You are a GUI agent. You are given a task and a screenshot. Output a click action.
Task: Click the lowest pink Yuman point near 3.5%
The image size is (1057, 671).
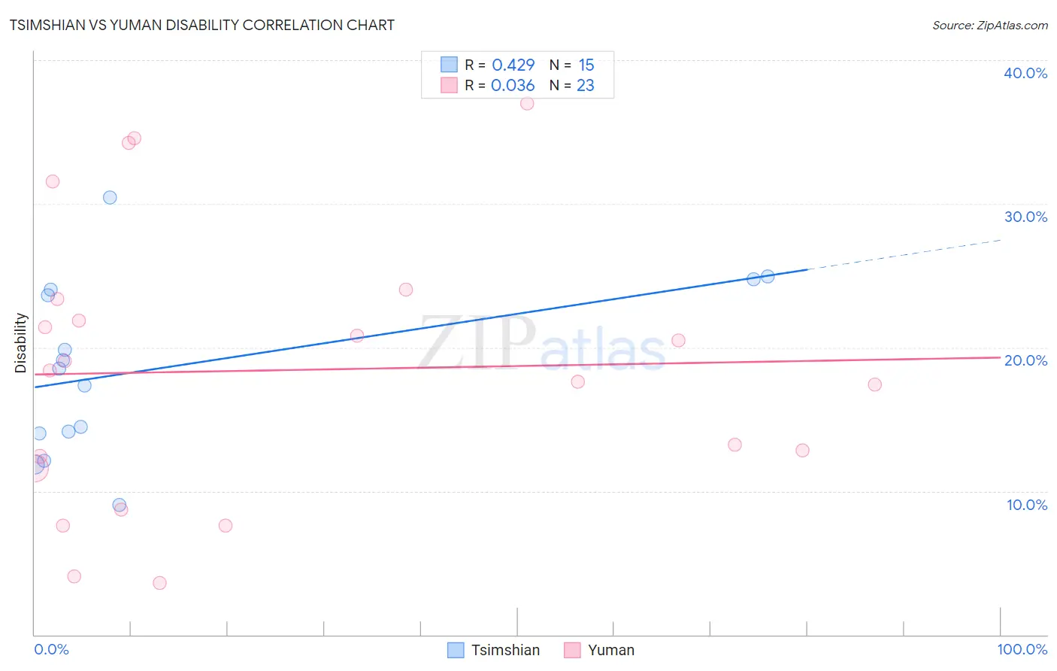click(x=159, y=583)
